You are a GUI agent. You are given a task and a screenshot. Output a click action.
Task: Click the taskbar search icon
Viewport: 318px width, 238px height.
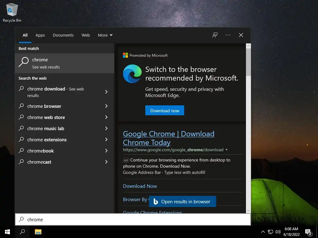pyautogui.click(x=22, y=232)
